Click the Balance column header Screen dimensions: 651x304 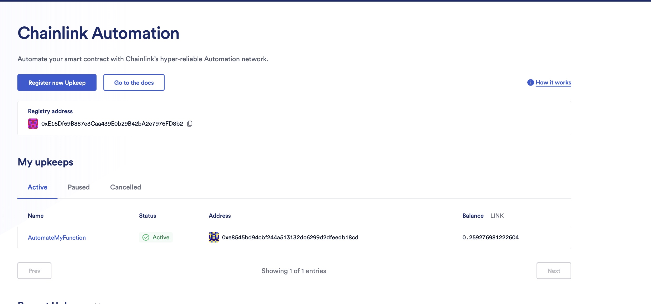click(x=473, y=216)
